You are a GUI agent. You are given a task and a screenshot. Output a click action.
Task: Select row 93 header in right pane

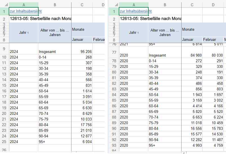pyautogui.click(x=114, y=145)
